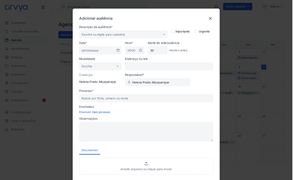This screenshot has height=180, width=294.
Task: Click the Alerta de antecedência minutes field
Action: click(157, 50)
